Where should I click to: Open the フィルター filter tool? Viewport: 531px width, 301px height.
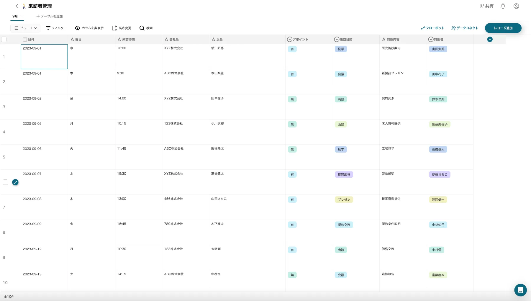(56, 28)
